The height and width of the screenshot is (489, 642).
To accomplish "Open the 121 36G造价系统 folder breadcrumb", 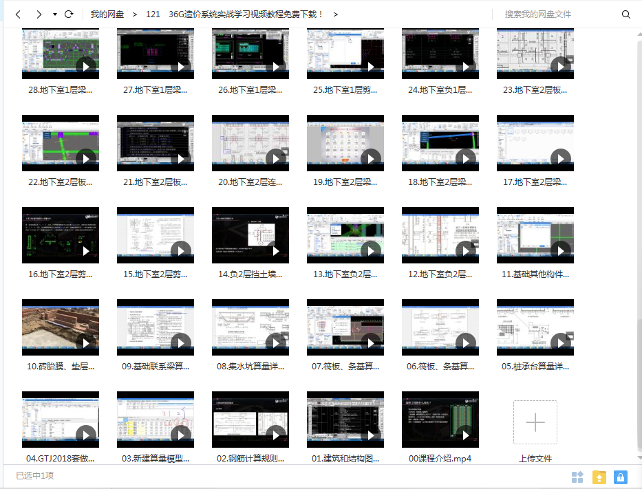I will pos(235,14).
